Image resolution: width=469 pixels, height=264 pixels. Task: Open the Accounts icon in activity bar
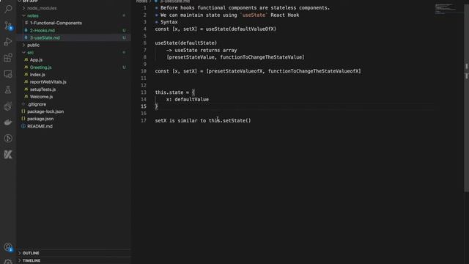(x=8, y=247)
